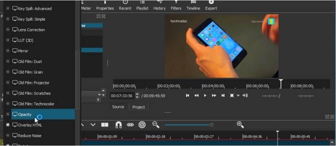Add the Old Film: Grain filter
The height and width of the screenshot is (146, 336).
click(x=43, y=72)
